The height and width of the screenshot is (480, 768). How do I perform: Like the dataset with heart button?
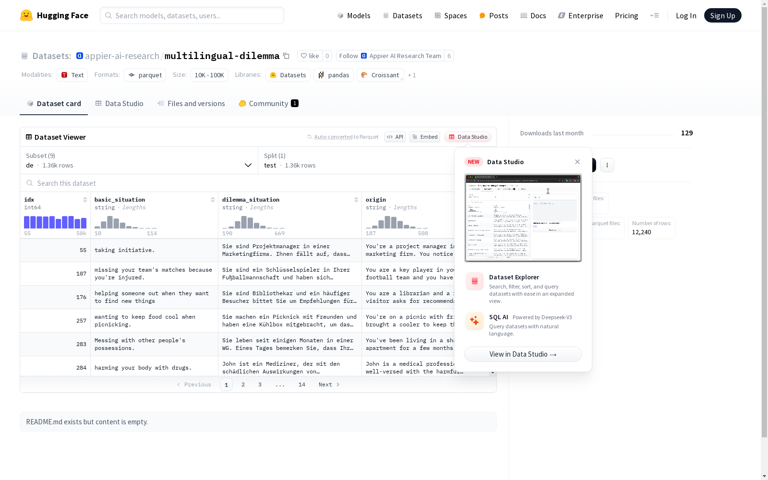coord(310,56)
